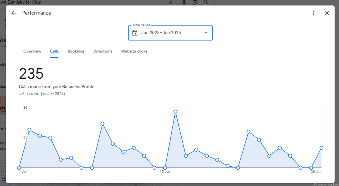Click the green trending-up arrow icon
The width and height of the screenshot is (339, 186).
22,94
